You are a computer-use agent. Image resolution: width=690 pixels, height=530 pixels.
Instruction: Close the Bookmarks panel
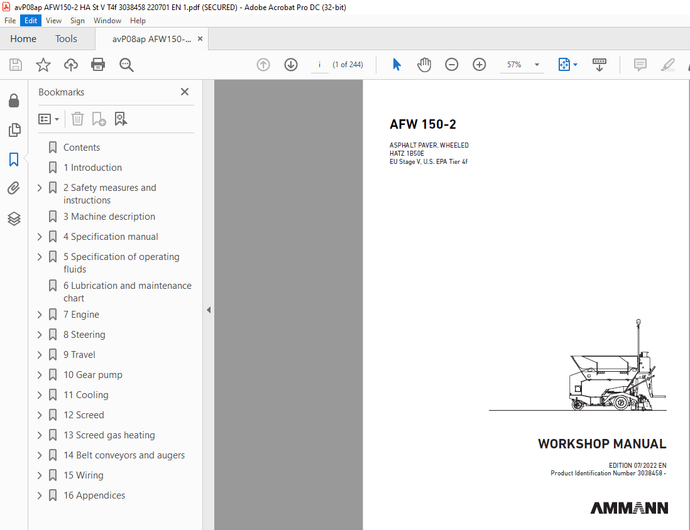185,92
